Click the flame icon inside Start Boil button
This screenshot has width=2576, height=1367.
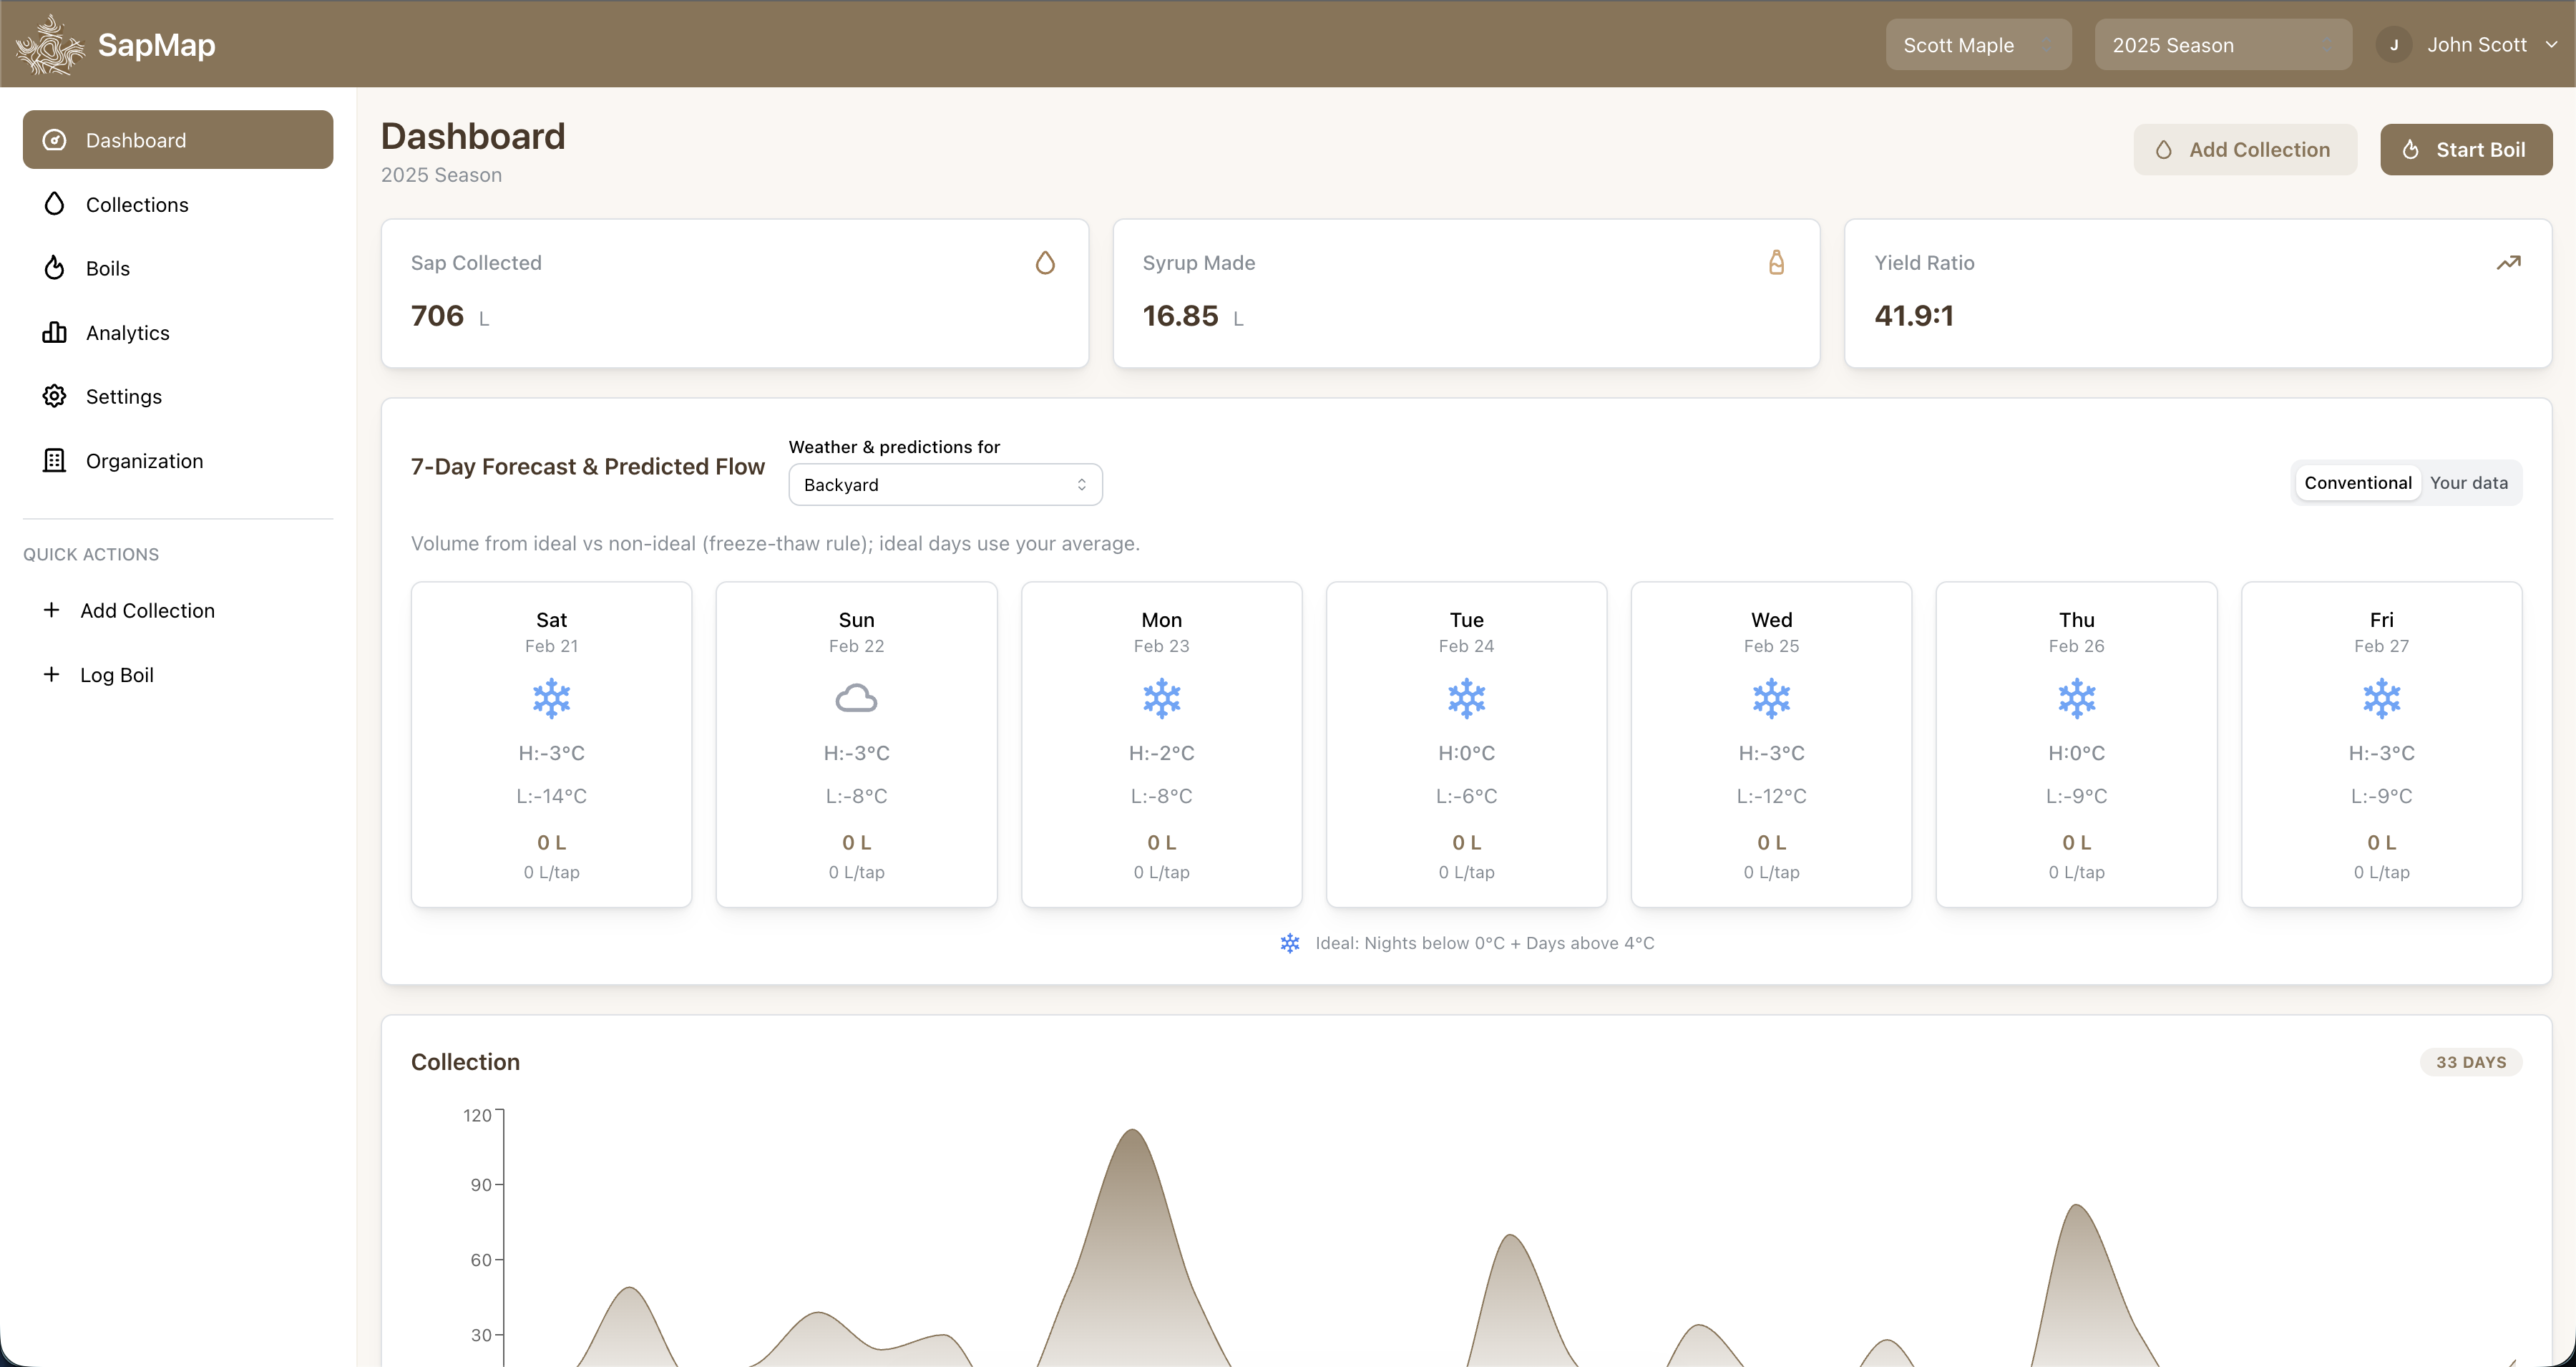2410,149
